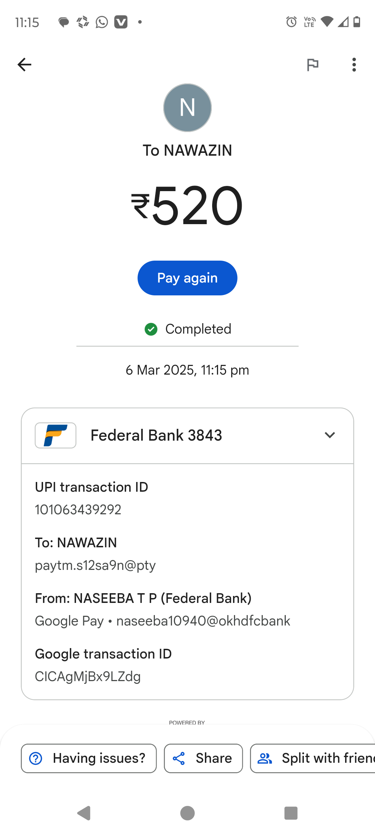Open Android recent apps button

291,813
